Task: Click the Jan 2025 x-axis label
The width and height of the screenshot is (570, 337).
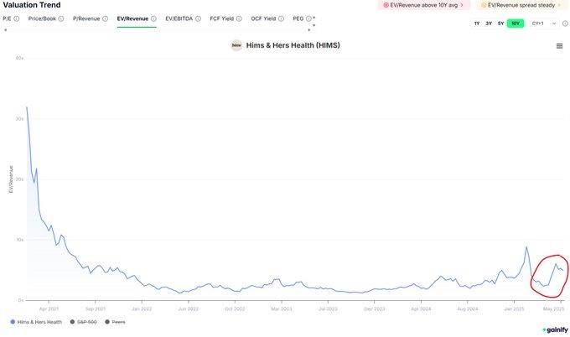Action: pyautogui.click(x=514, y=309)
